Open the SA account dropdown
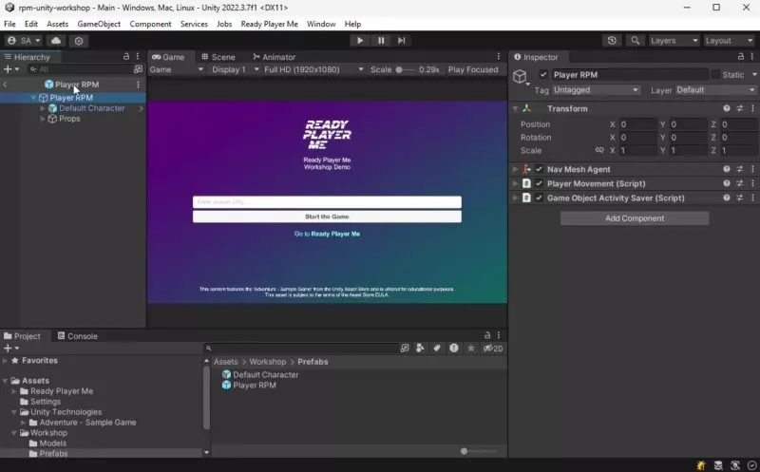This screenshot has height=472, width=760. [24, 41]
